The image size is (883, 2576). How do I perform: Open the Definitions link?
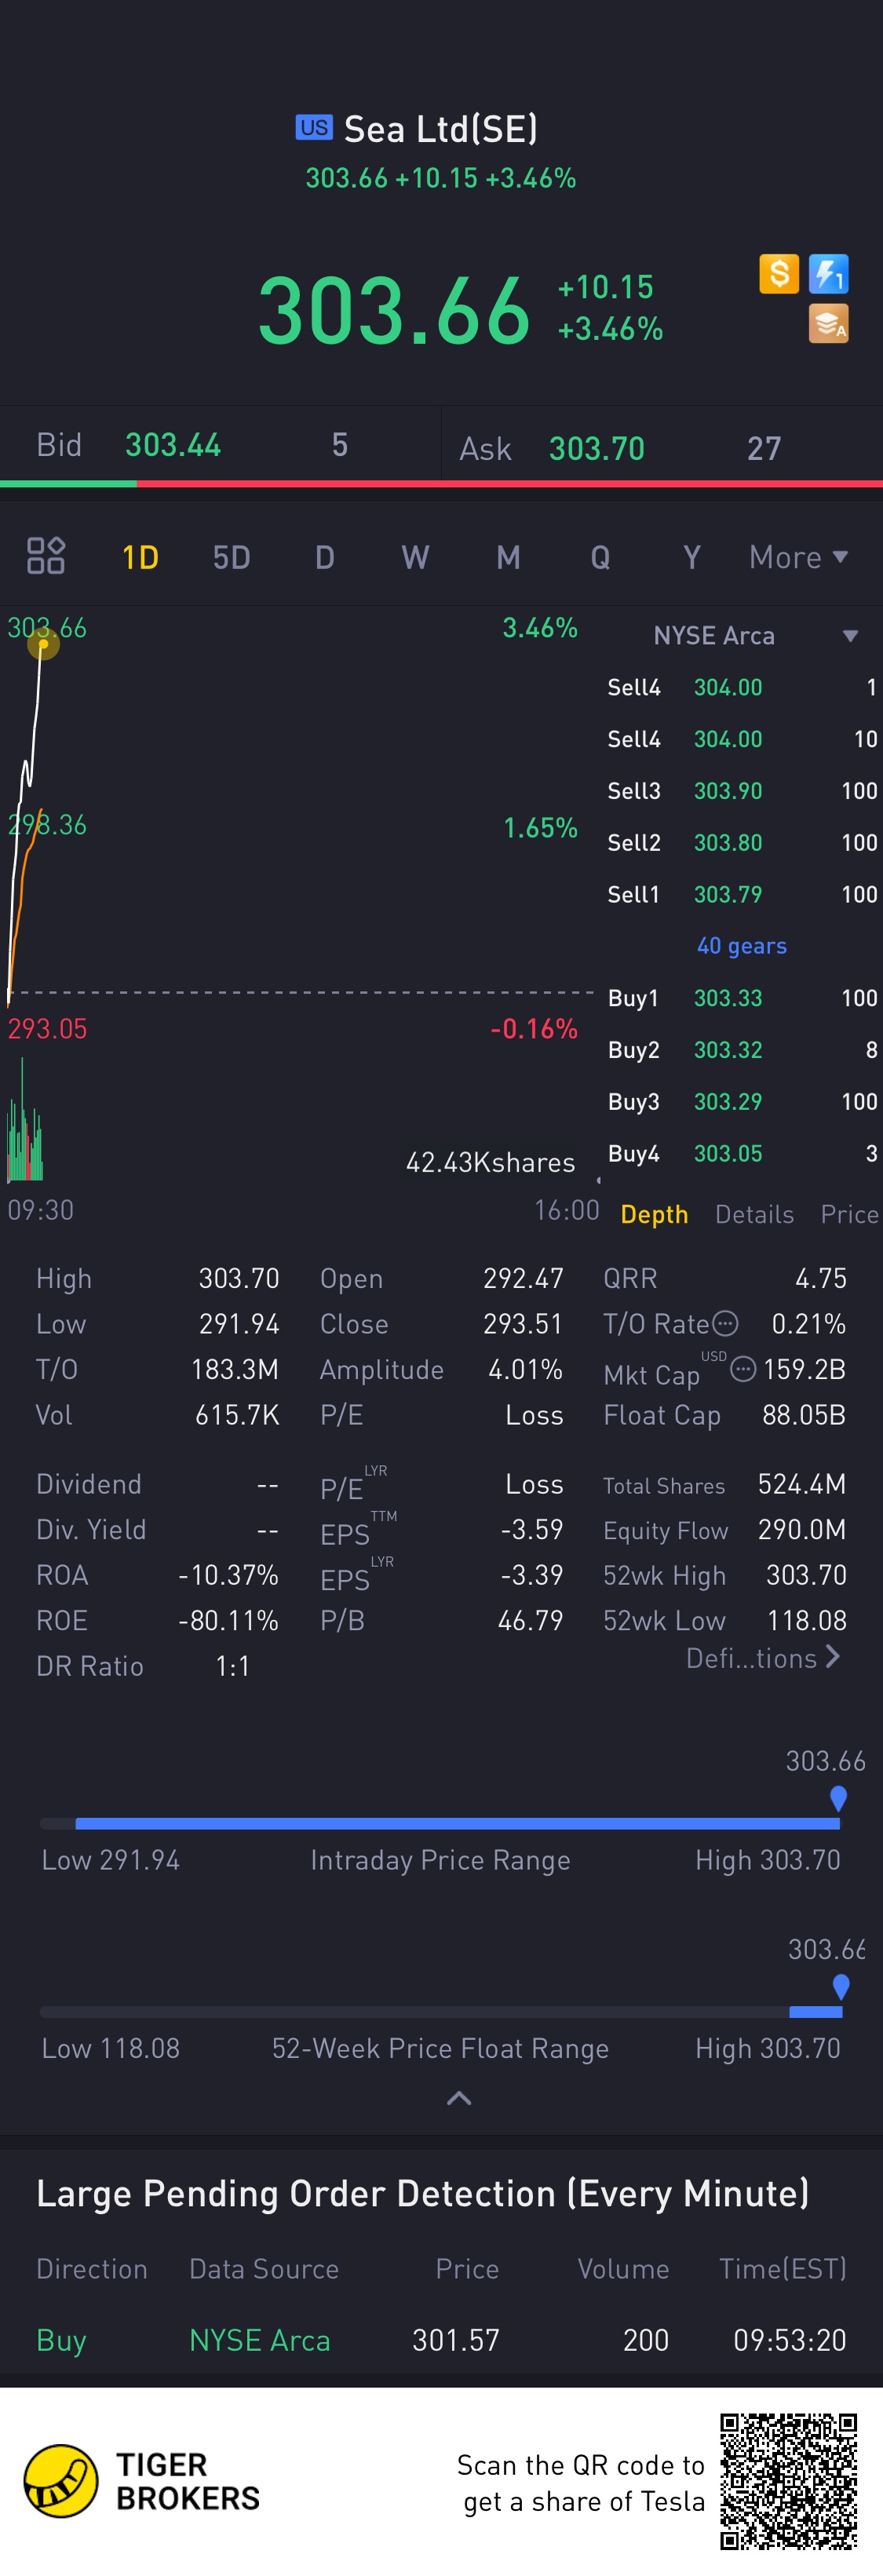point(762,1658)
